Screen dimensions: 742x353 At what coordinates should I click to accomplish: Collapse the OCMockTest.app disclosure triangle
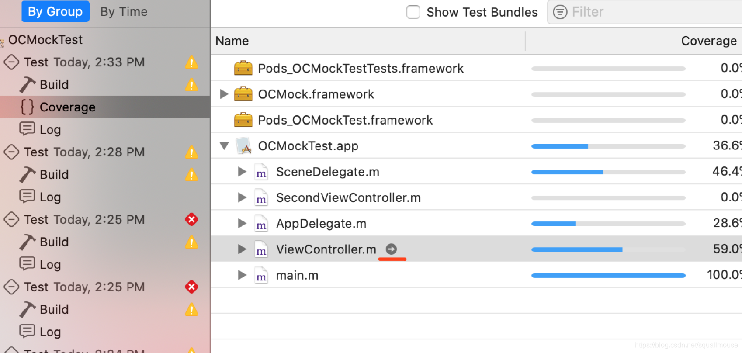pos(224,145)
